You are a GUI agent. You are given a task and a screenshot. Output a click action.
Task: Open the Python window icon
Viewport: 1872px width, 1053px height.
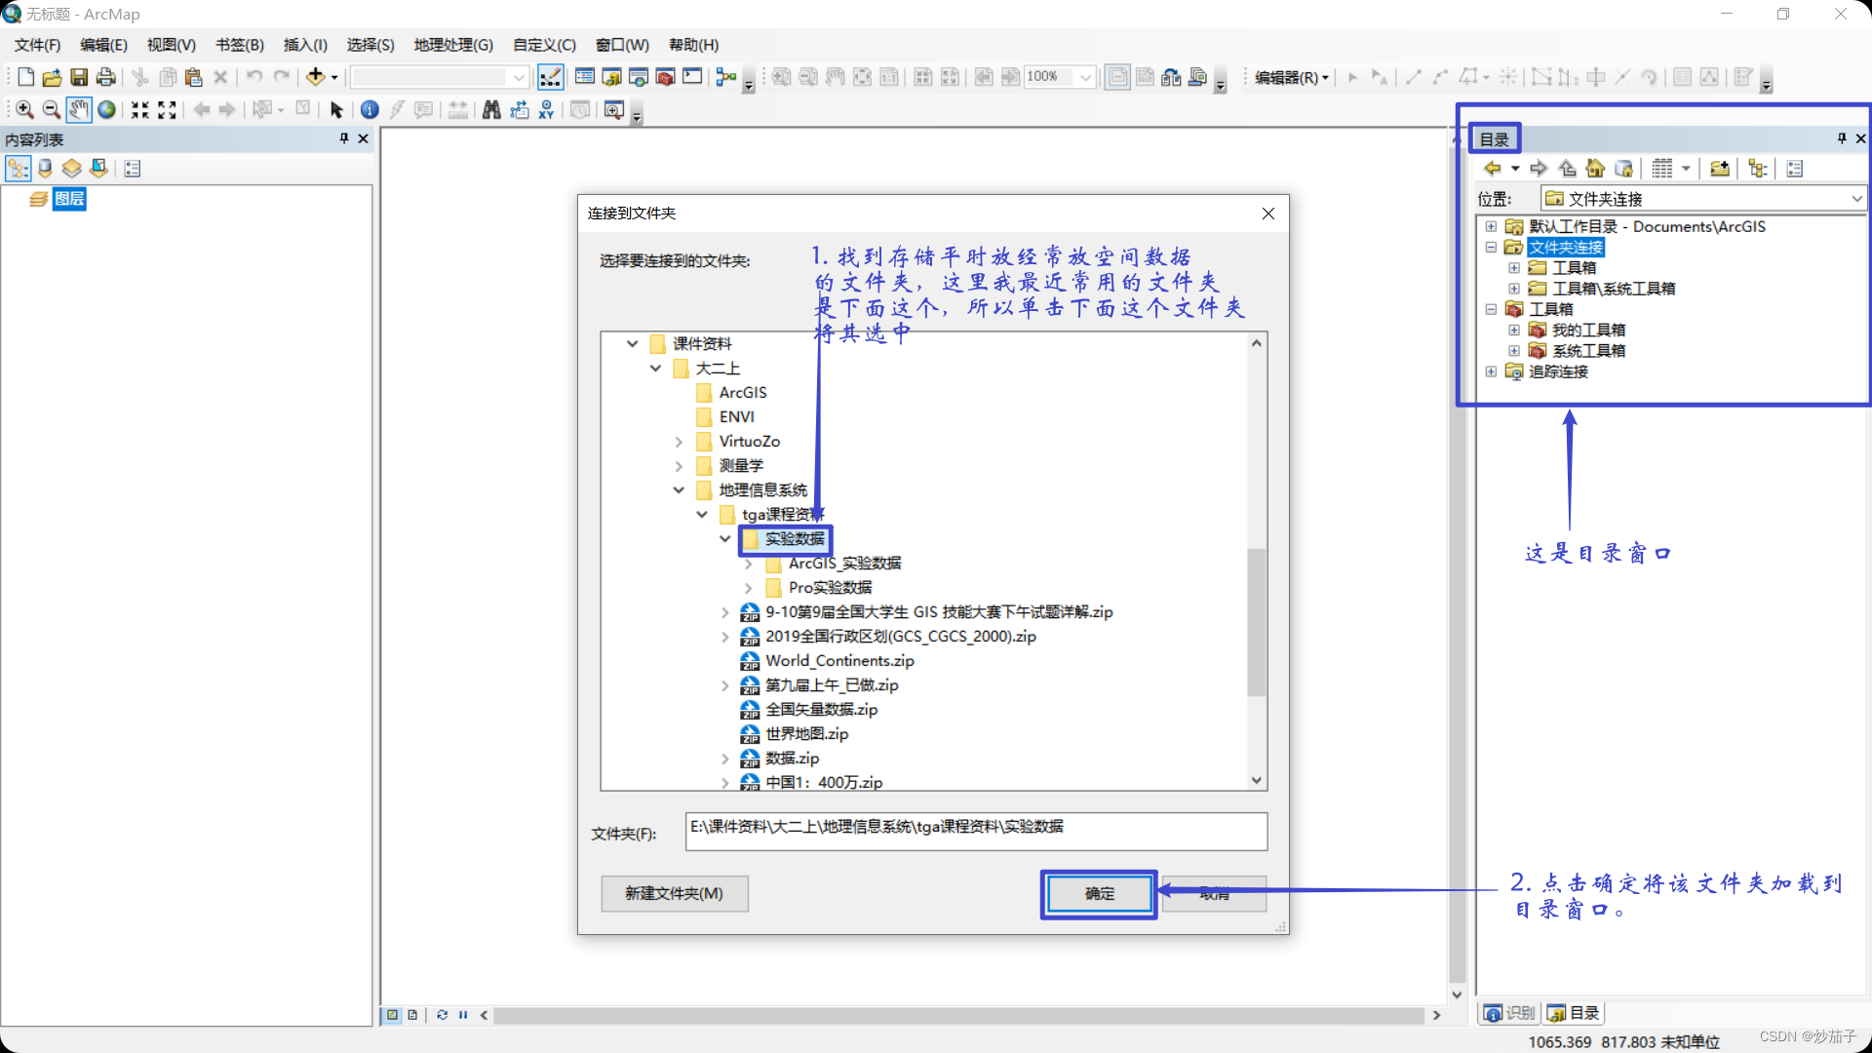[x=692, y=77]
